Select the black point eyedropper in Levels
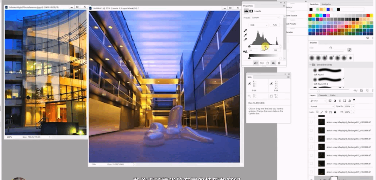This screenshot has height=180, width=376. 245,31
